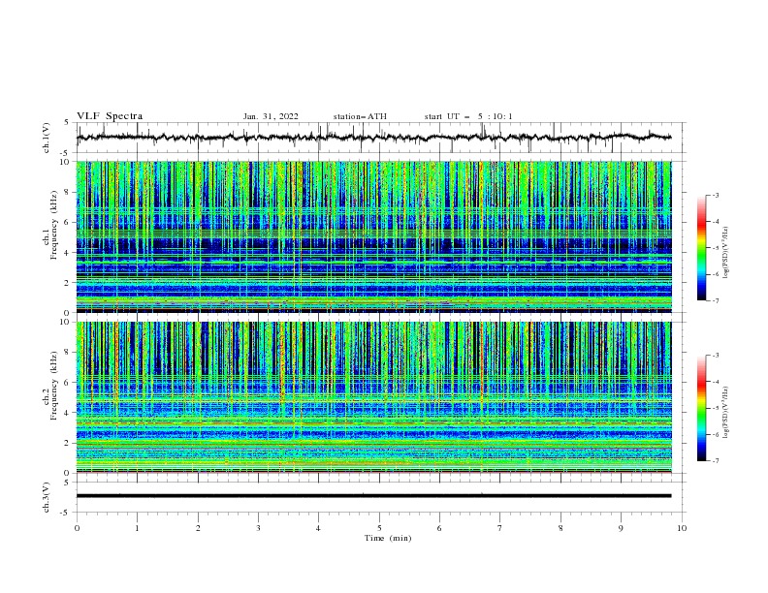The image size is (768, 593).
Task: Click the ch.1 voltage waveform trace
Action: click(374, 138)
